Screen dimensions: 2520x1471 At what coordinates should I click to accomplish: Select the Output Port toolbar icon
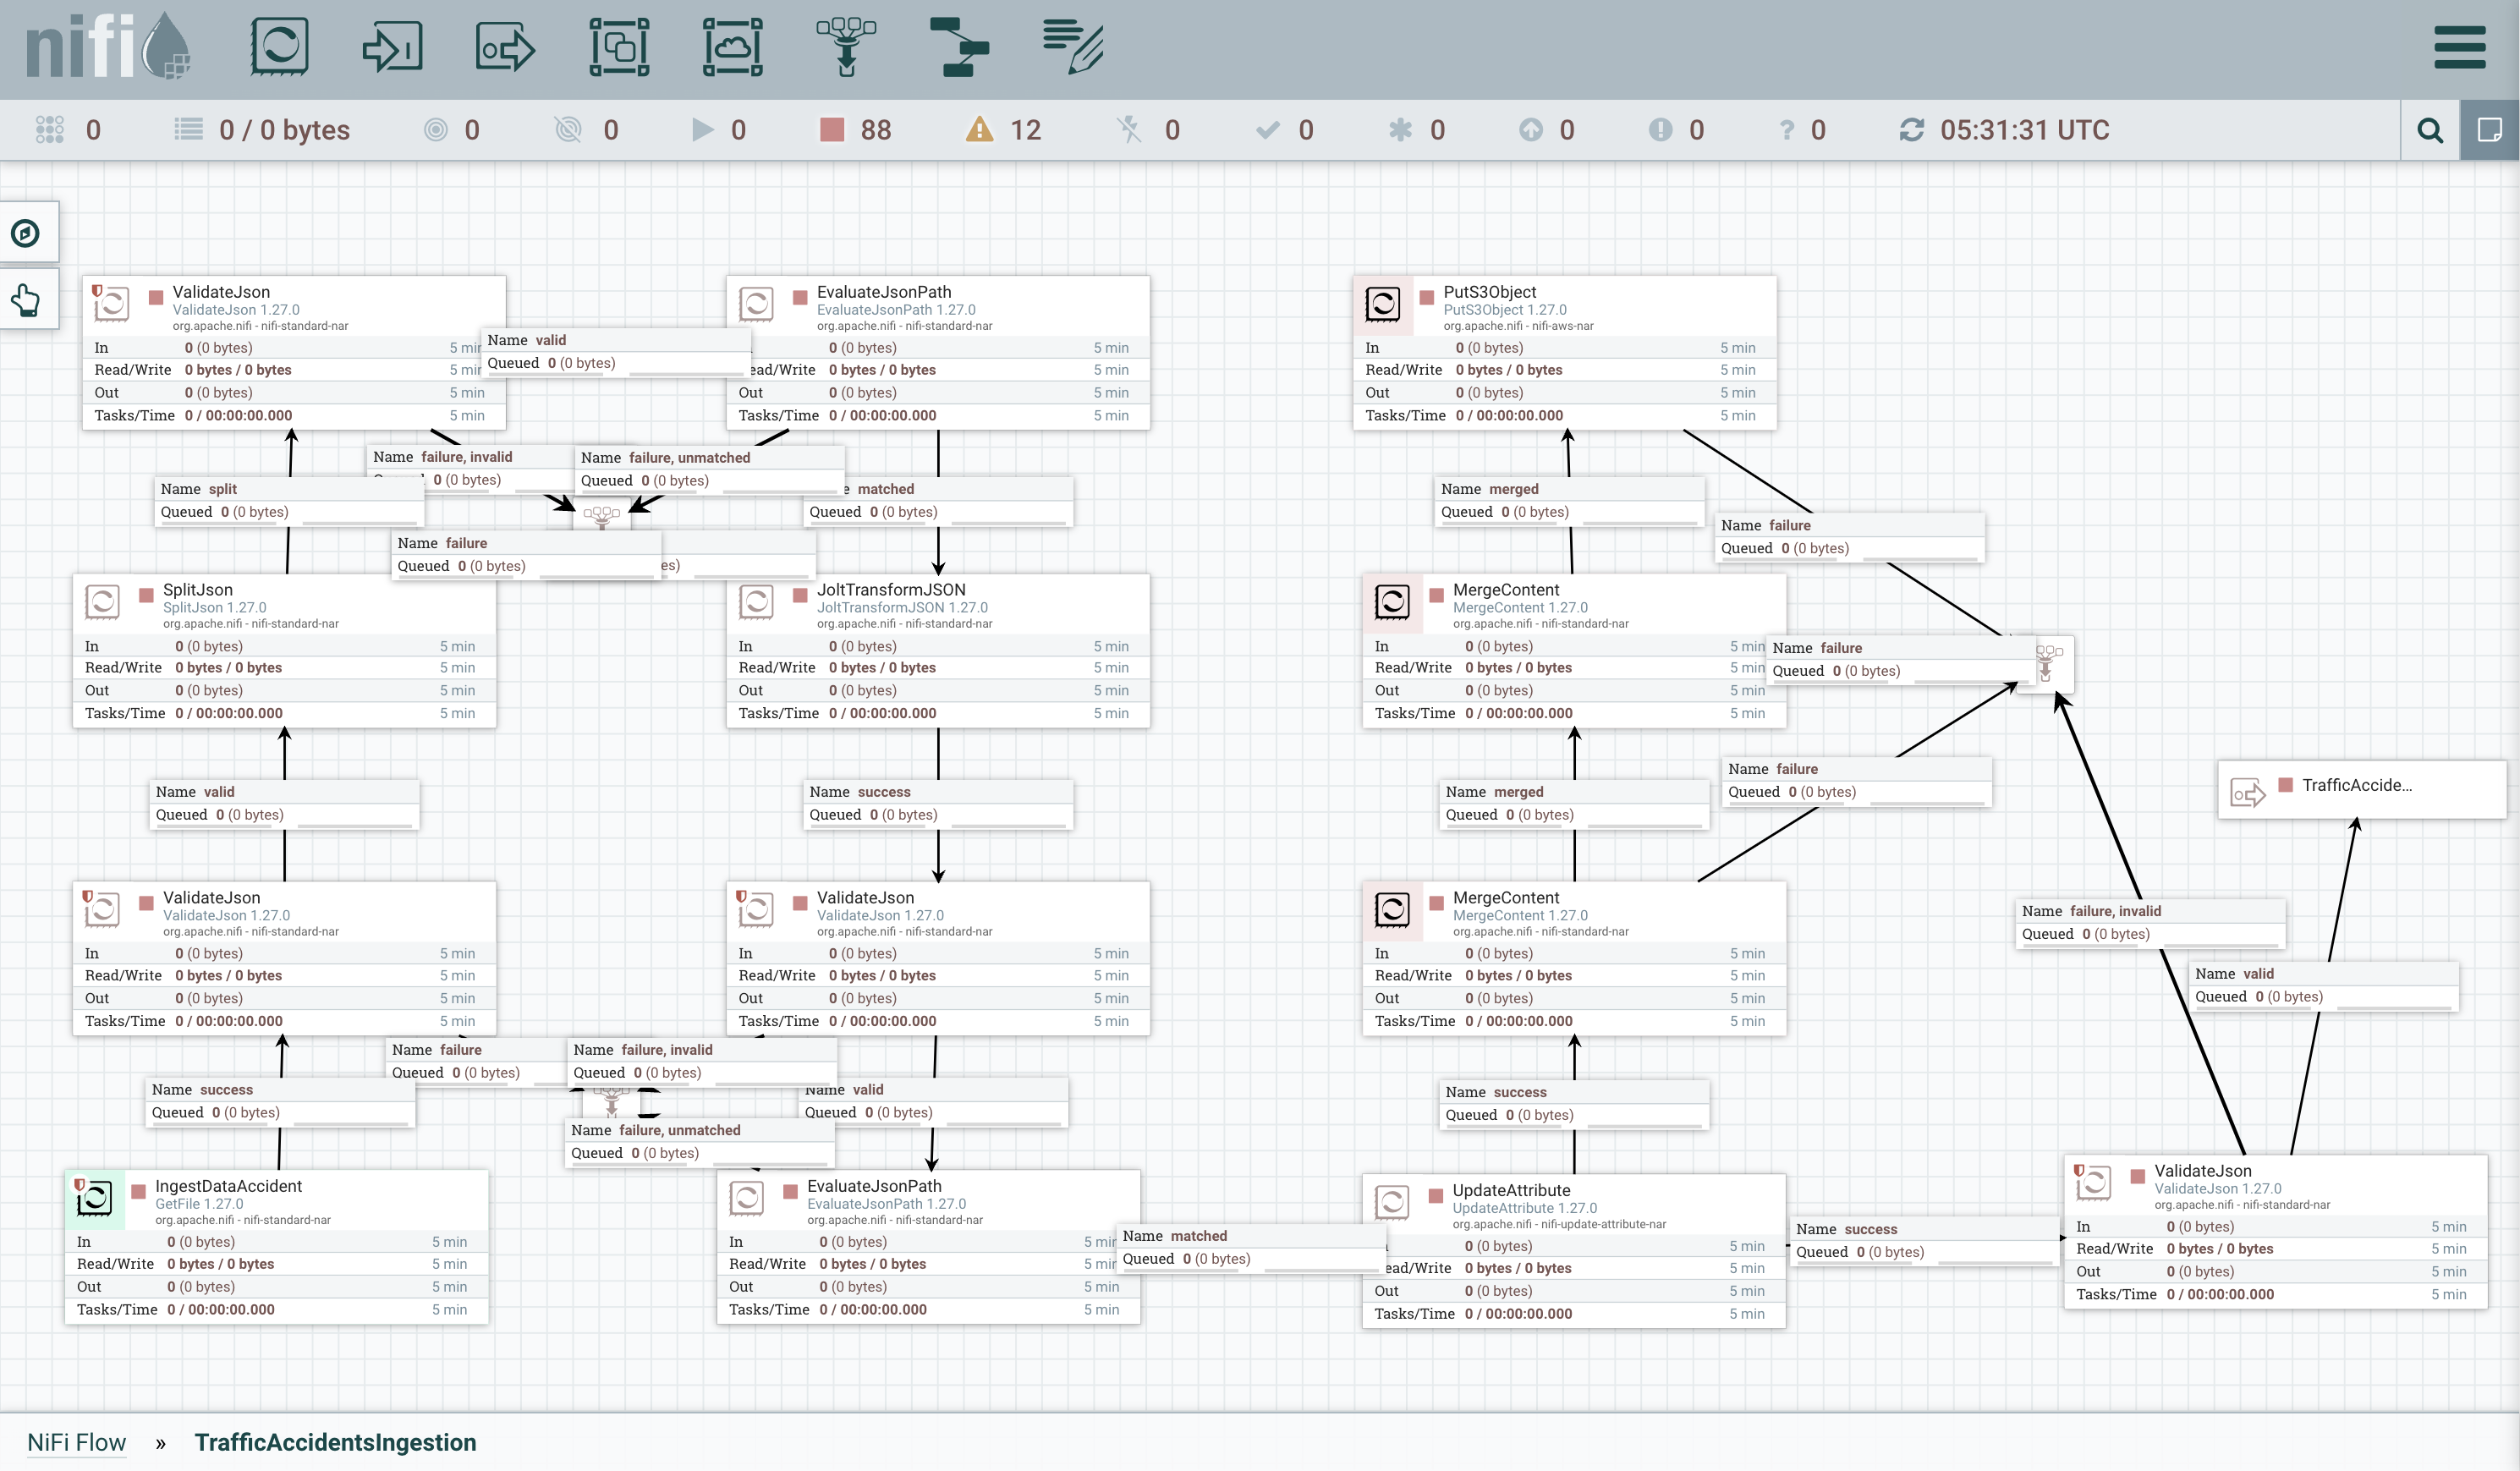[x=505, y=47]
